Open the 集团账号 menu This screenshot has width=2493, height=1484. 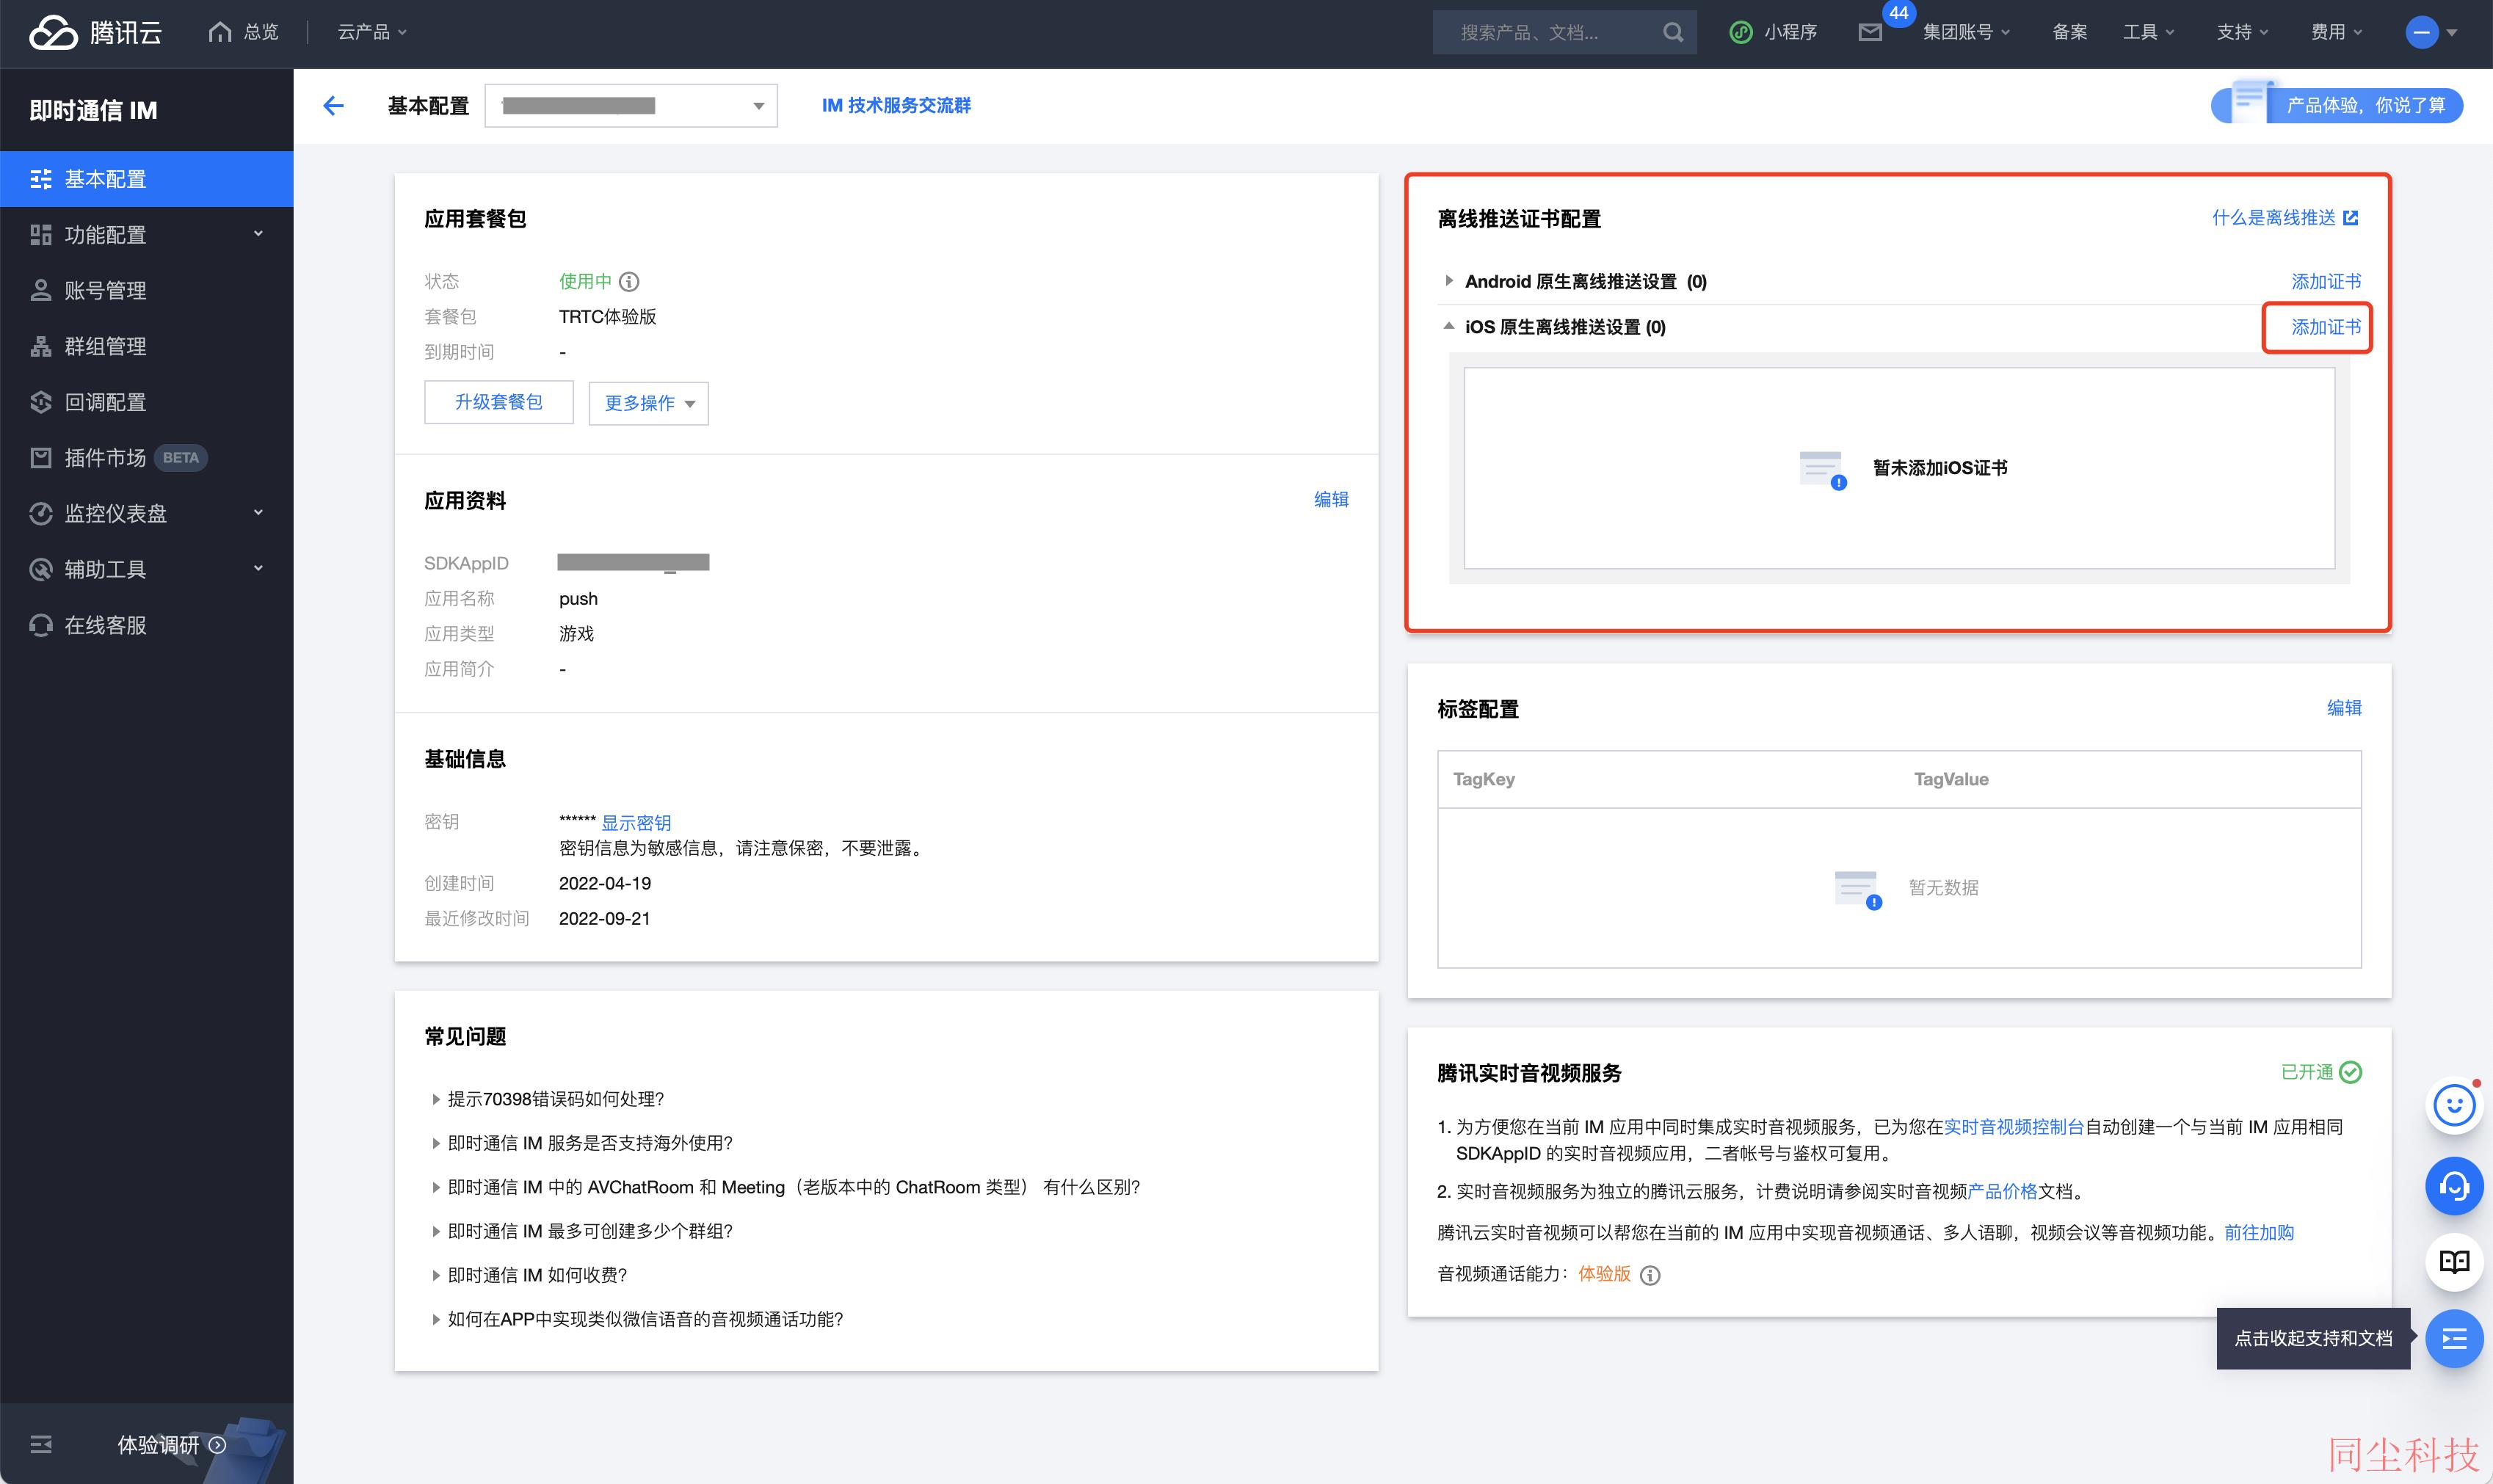click(x=1966, y=32)
